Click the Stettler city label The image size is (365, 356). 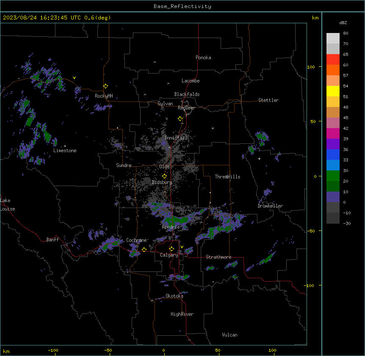pyautogui.click(x=268, y=100)
